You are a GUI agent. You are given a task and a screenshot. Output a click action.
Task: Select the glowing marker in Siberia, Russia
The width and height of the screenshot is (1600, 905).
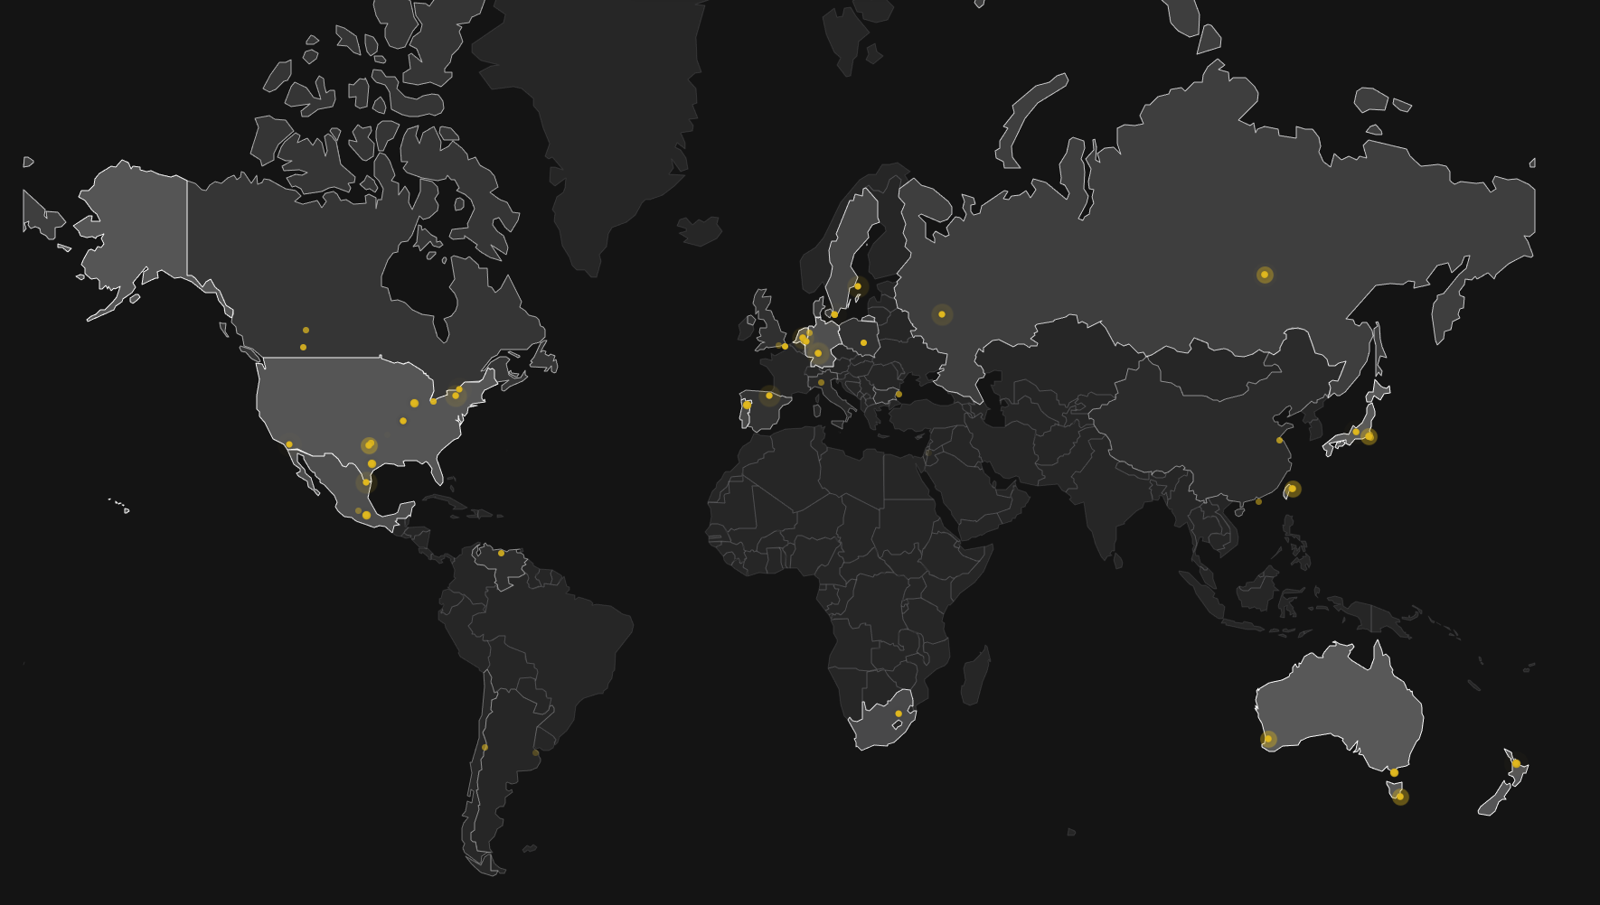point(1265,273)
